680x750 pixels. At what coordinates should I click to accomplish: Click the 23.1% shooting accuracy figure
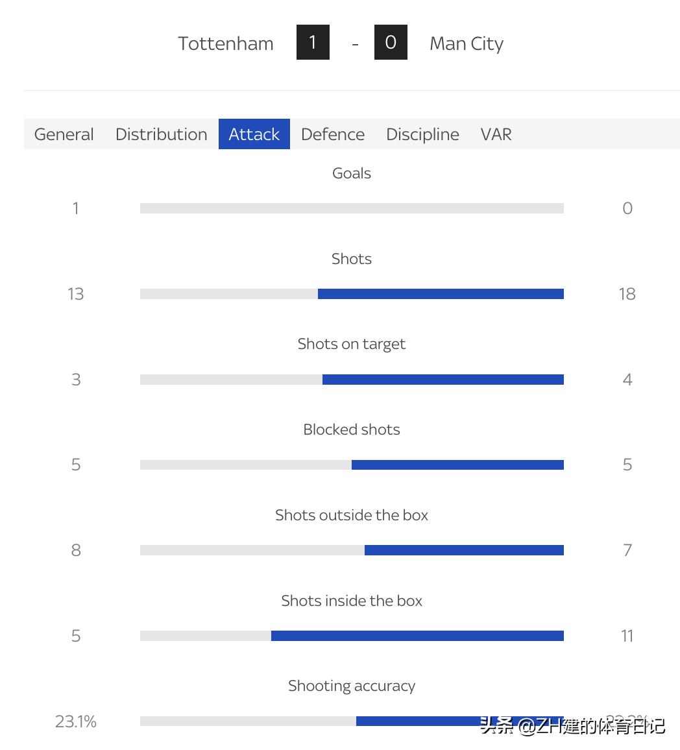(75, 721)
